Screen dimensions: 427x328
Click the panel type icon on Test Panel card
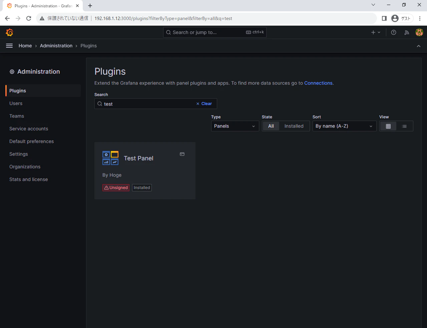pos(182,154)
